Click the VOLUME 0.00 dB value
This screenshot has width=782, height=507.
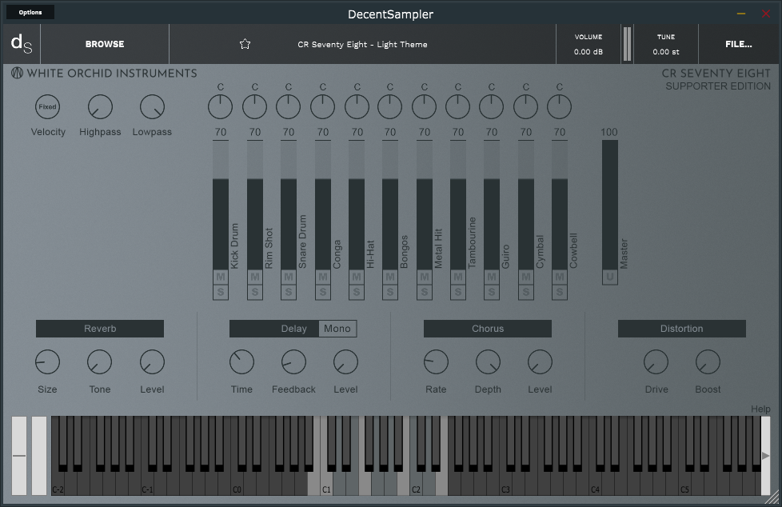588,52
